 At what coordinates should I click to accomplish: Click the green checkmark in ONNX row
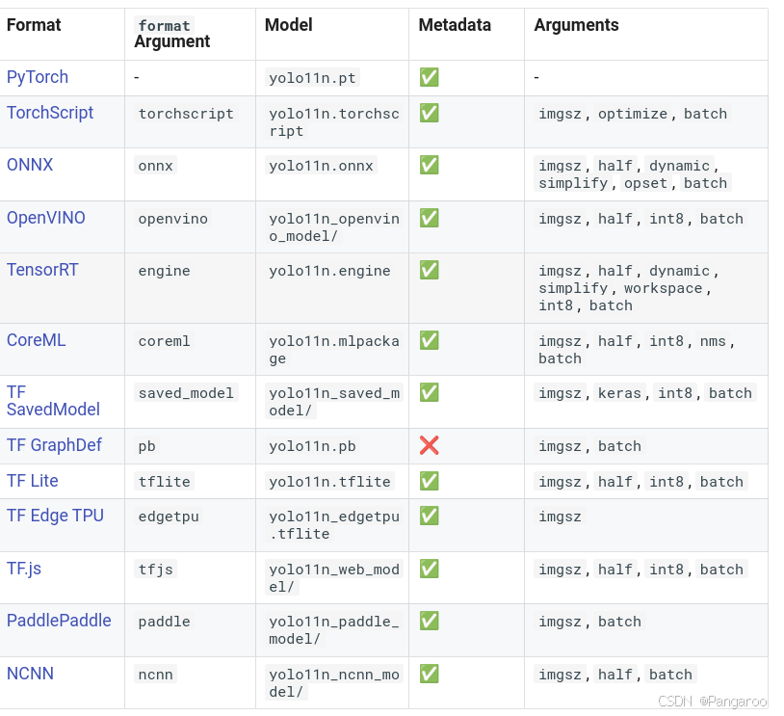pos(429,165)
